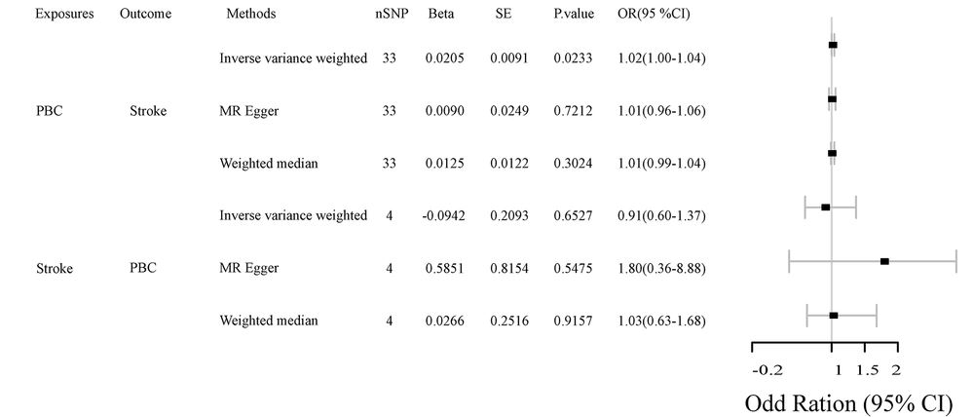Click the axis tick label 1.5
Screen dimensions: 974x417
point(868,370)
